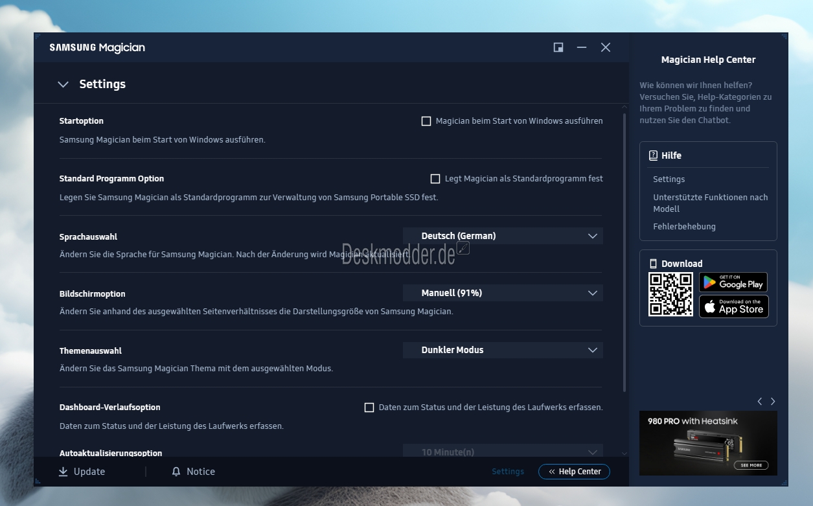Click the Startoption heading
The height and width of the screenshot is (506, 813).
point(81,121)
